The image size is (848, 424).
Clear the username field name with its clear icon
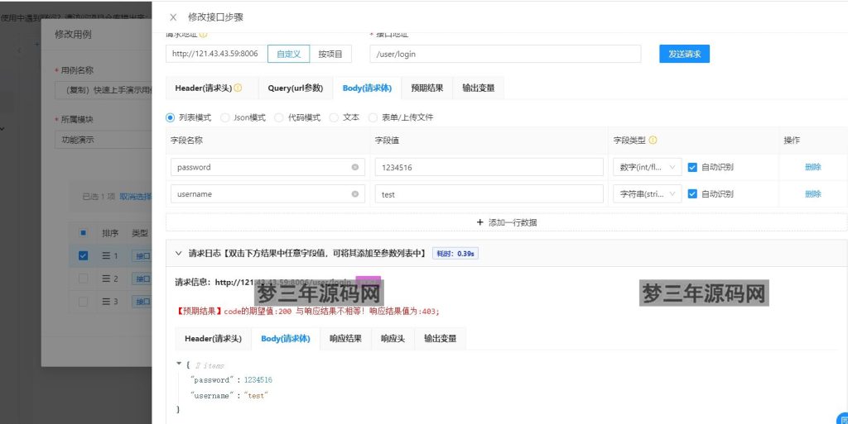coord(355,194)
